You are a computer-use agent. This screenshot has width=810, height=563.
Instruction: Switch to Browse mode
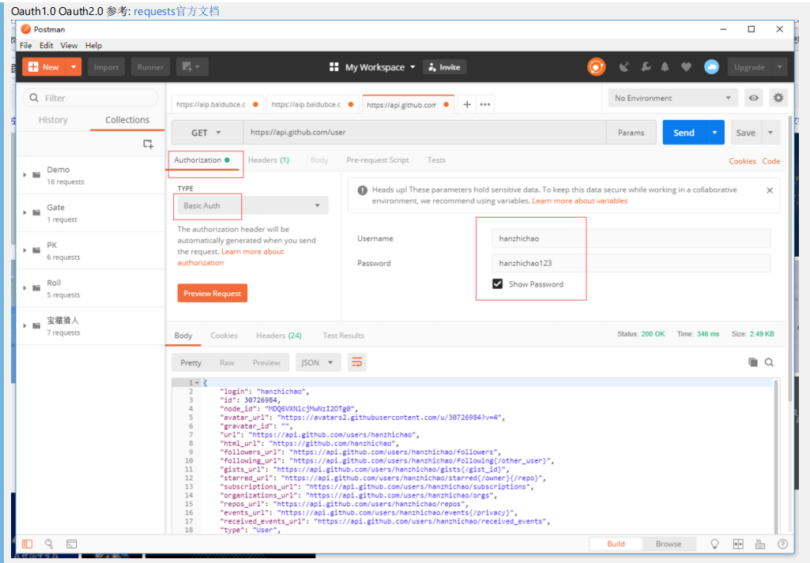click(669, 544)
